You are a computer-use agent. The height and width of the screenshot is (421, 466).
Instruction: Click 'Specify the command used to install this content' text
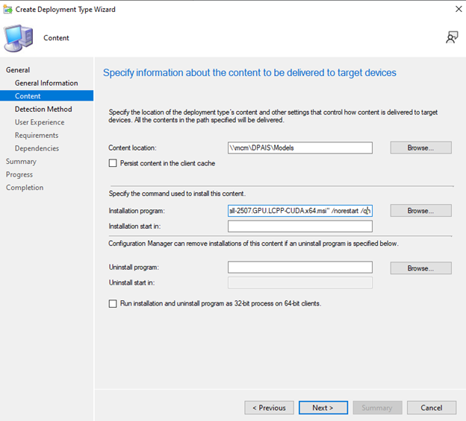[177, 194]
